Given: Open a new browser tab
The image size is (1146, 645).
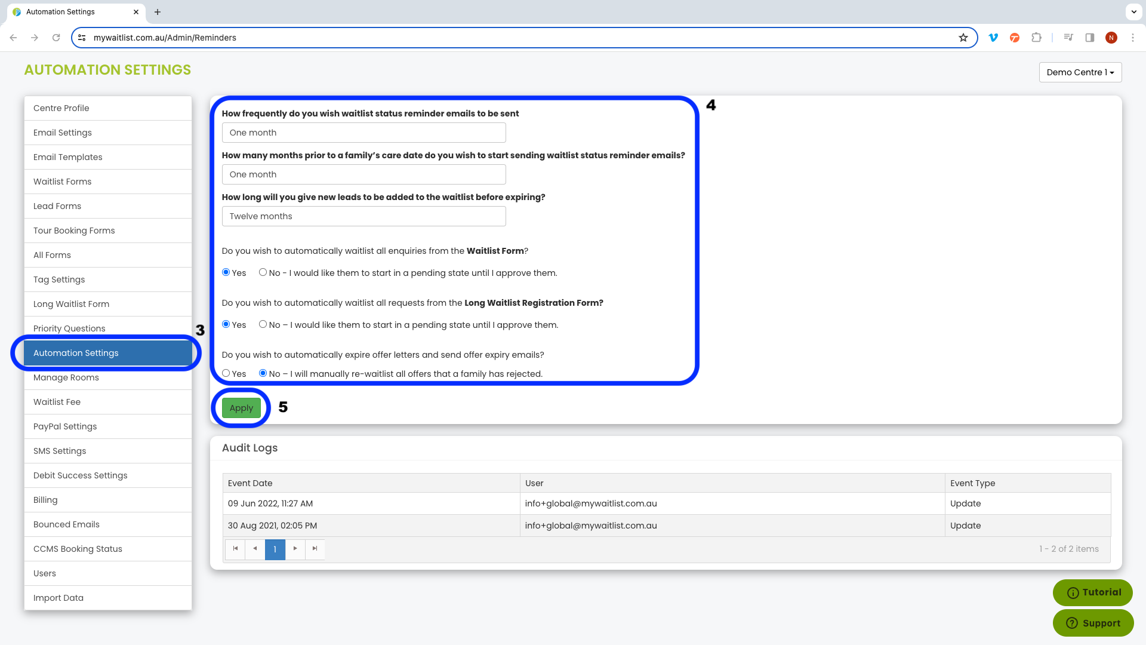Looking at the screenshot, I should [158, 12].
